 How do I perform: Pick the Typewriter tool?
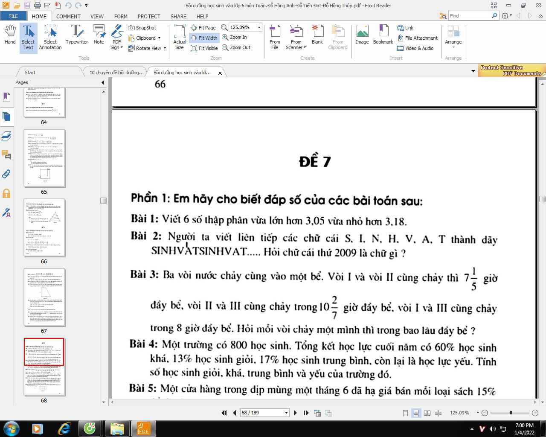pos(77,35)
